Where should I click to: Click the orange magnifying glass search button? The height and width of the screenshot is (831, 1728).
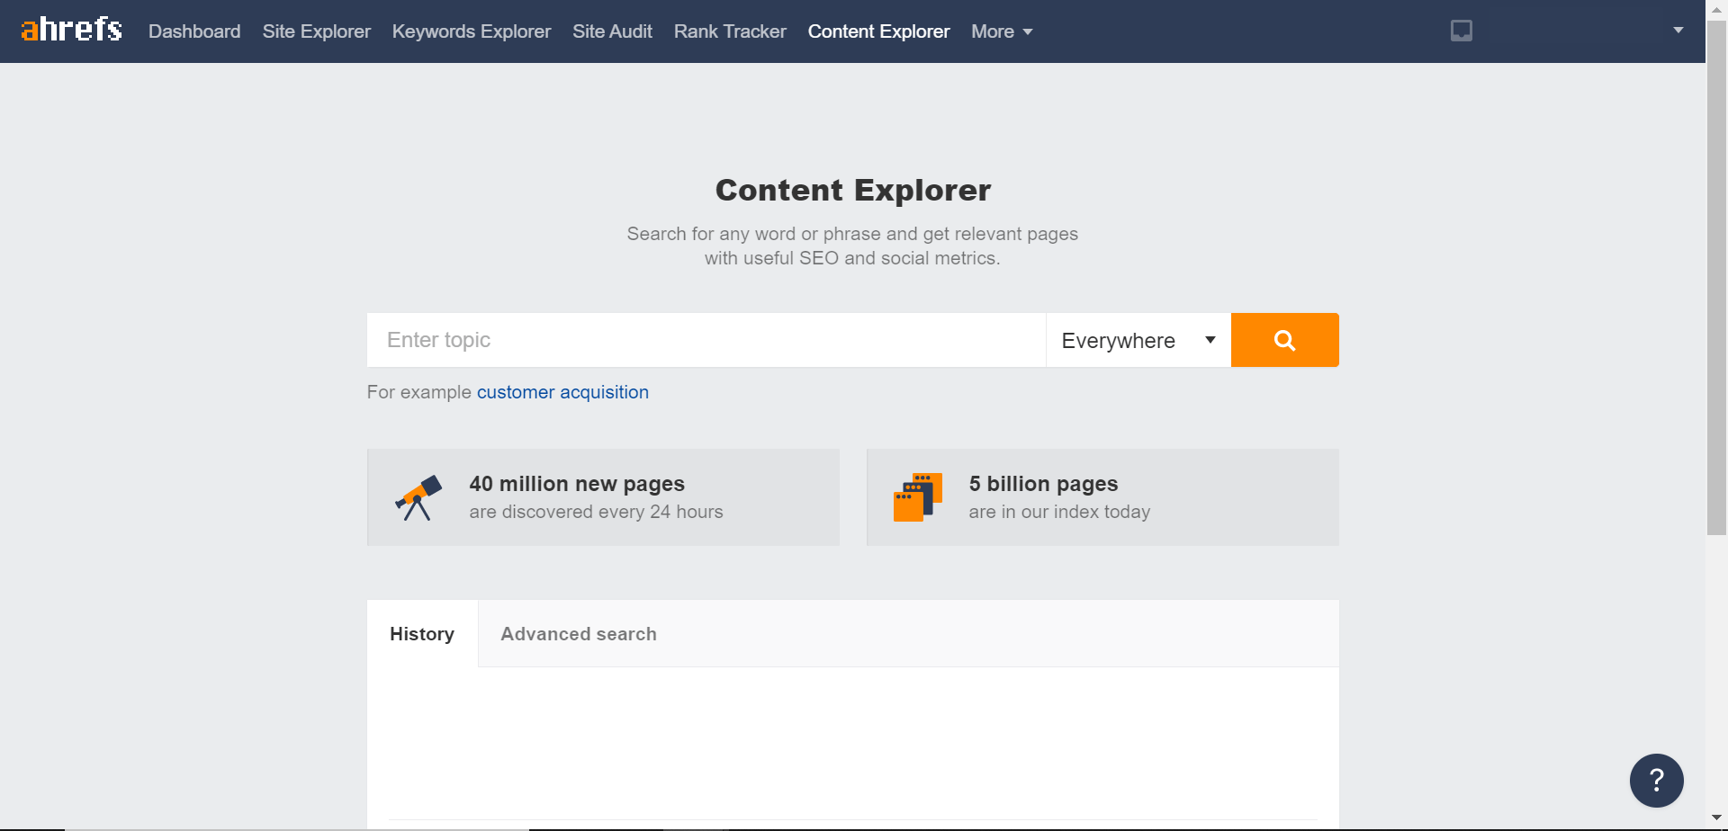pos(1283,340)
